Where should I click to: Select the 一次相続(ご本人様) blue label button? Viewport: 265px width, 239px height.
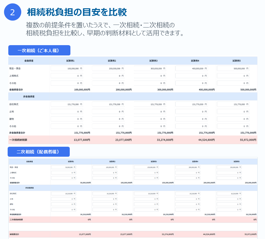[40, 50]
